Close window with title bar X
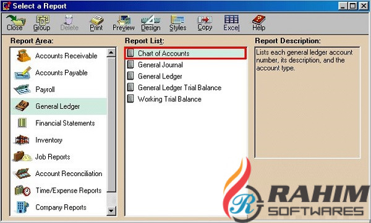371x223 pixels. click(364, 6)
